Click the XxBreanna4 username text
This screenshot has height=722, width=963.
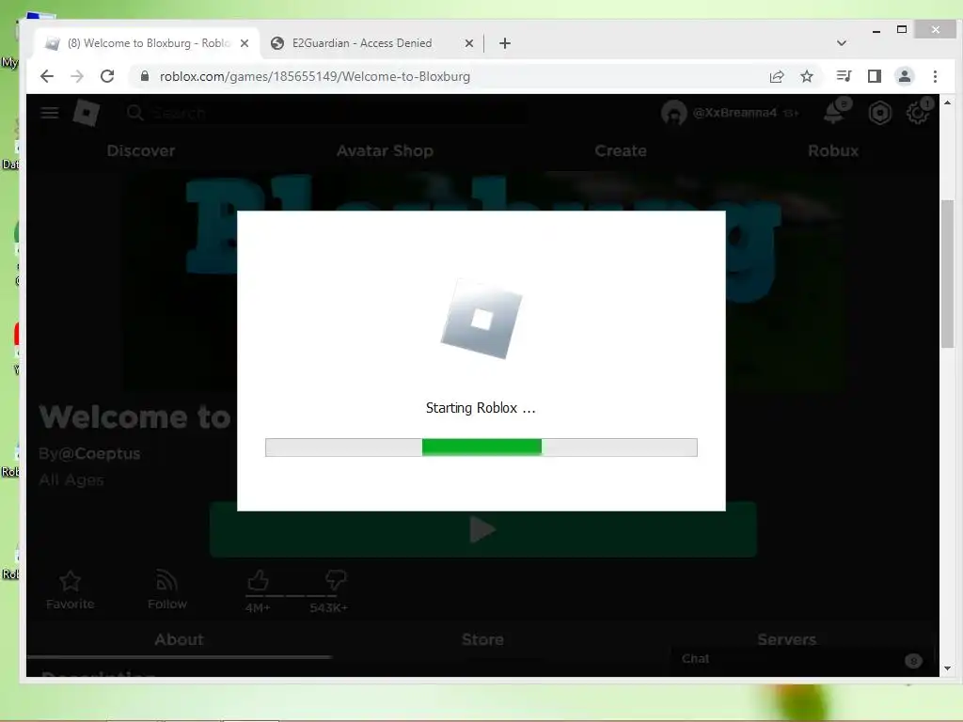point(734,113)
